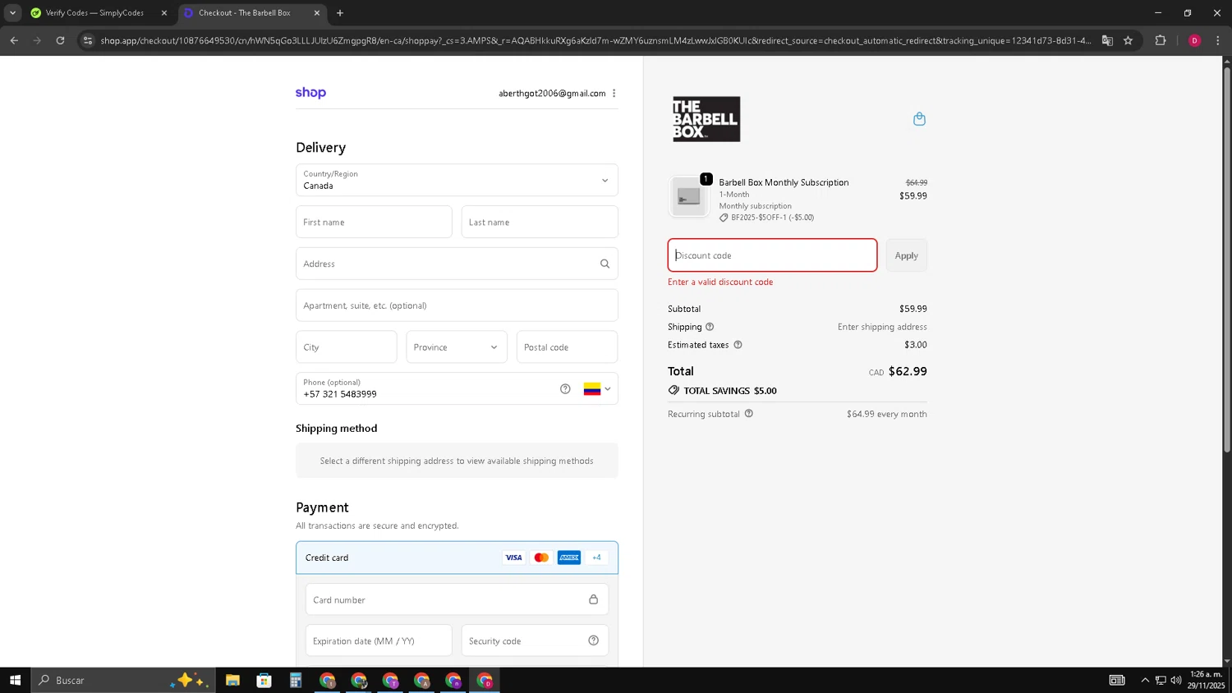
Task: Show additional card brands +4
Action: 596,558
